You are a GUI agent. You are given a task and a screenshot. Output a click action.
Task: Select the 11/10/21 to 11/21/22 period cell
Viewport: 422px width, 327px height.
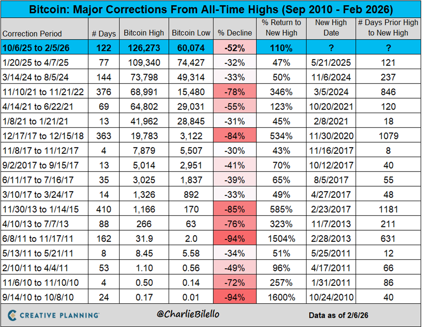(43, 92)
